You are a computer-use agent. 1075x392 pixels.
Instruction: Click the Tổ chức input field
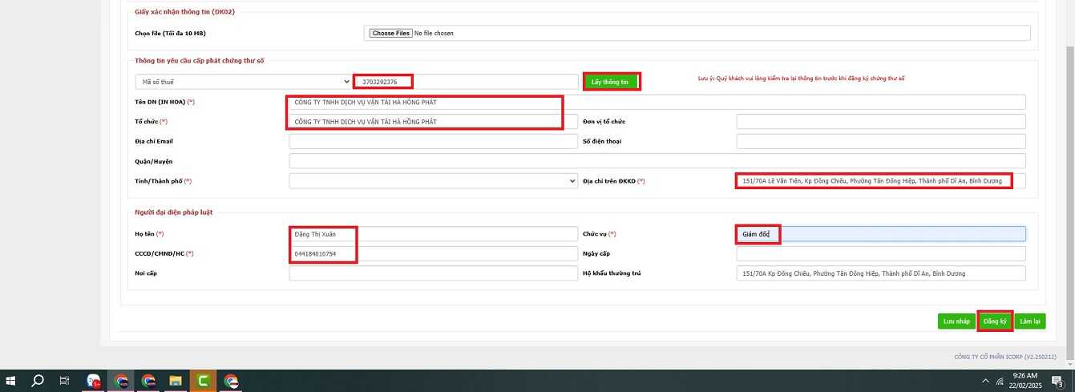click(x=433, y=122)
